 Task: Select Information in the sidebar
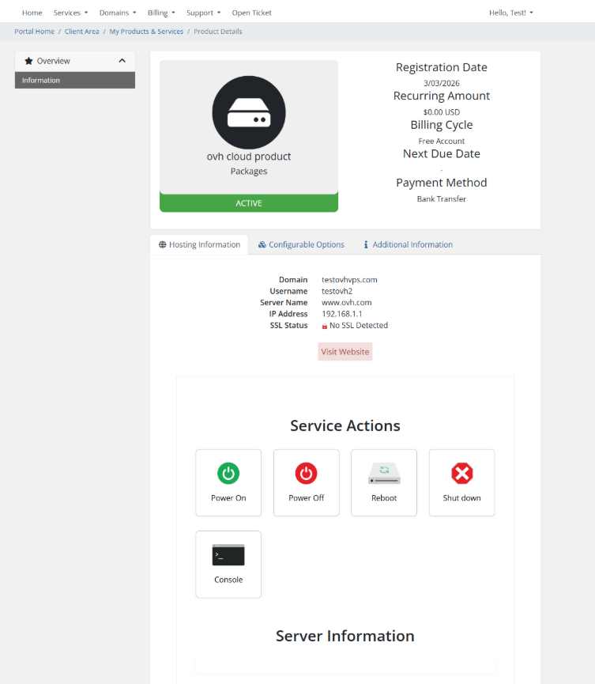coord(75,81)
